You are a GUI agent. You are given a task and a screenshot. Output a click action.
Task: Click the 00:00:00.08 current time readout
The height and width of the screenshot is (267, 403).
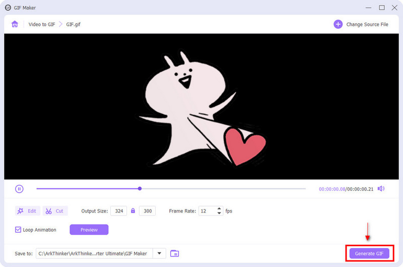pyautogui.click(x=332, y=189)
